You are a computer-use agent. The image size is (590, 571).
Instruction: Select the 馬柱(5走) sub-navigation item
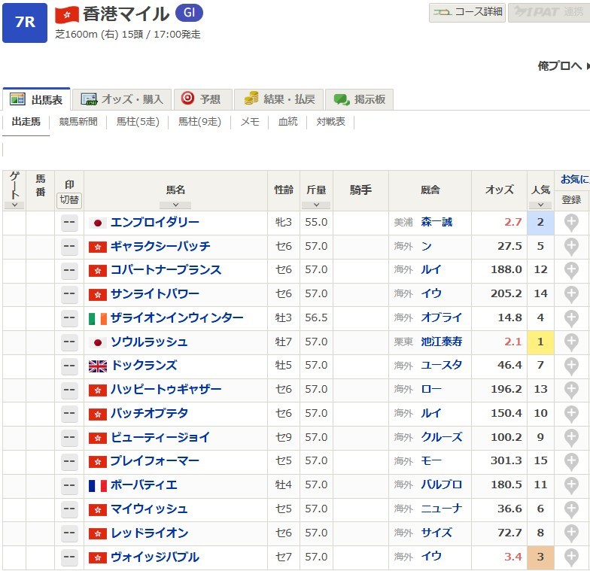click(138, 122)
